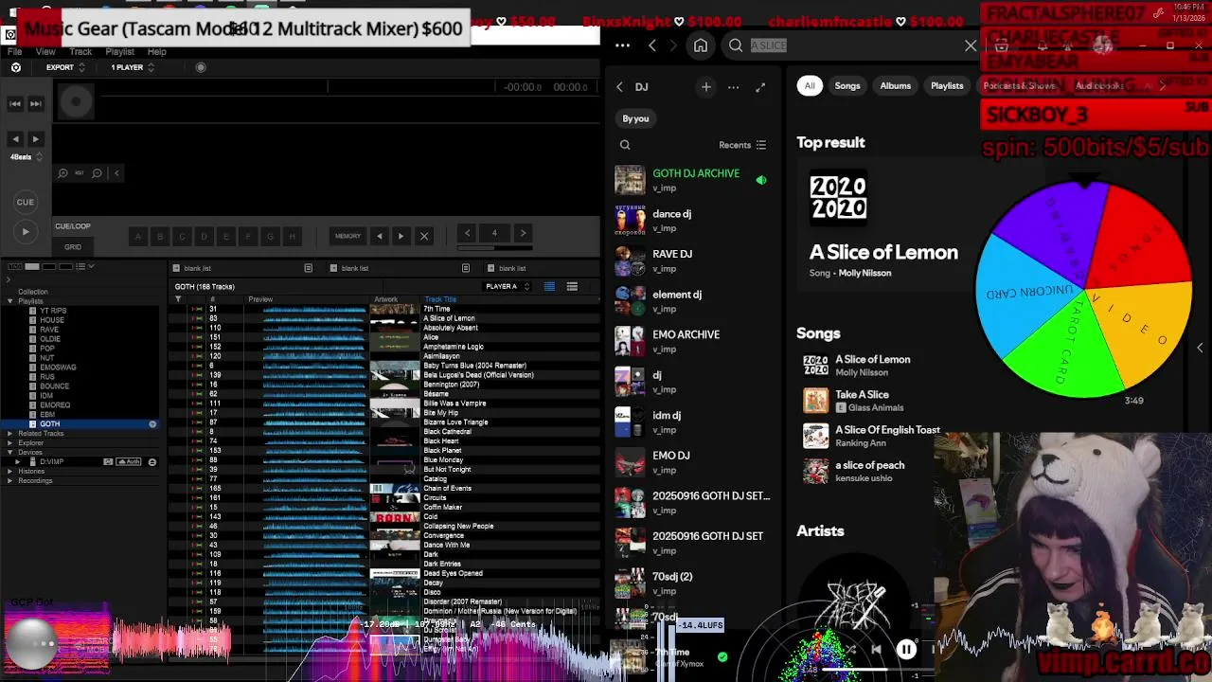Go to previous memory cue arrow
Image resolution: width=1212 pixels, height=682 pixels.
pos(380,236)
